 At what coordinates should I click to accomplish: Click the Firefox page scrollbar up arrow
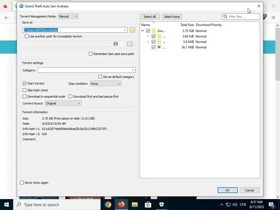278,25
